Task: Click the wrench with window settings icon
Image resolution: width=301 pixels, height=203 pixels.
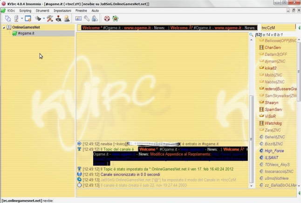Action: [x=95, y=19]
